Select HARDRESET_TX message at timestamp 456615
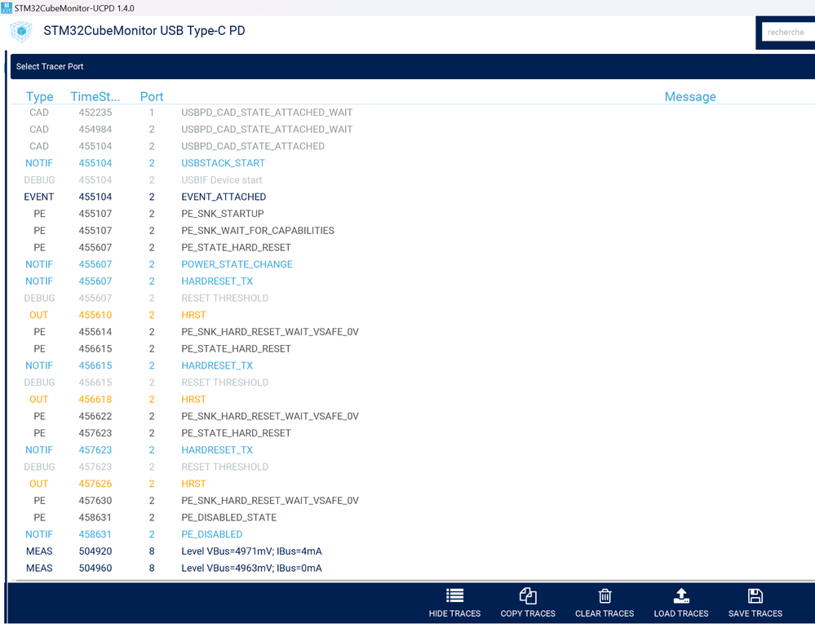The height and width of the screenshot is (624, 815). (x=217, y=365)
